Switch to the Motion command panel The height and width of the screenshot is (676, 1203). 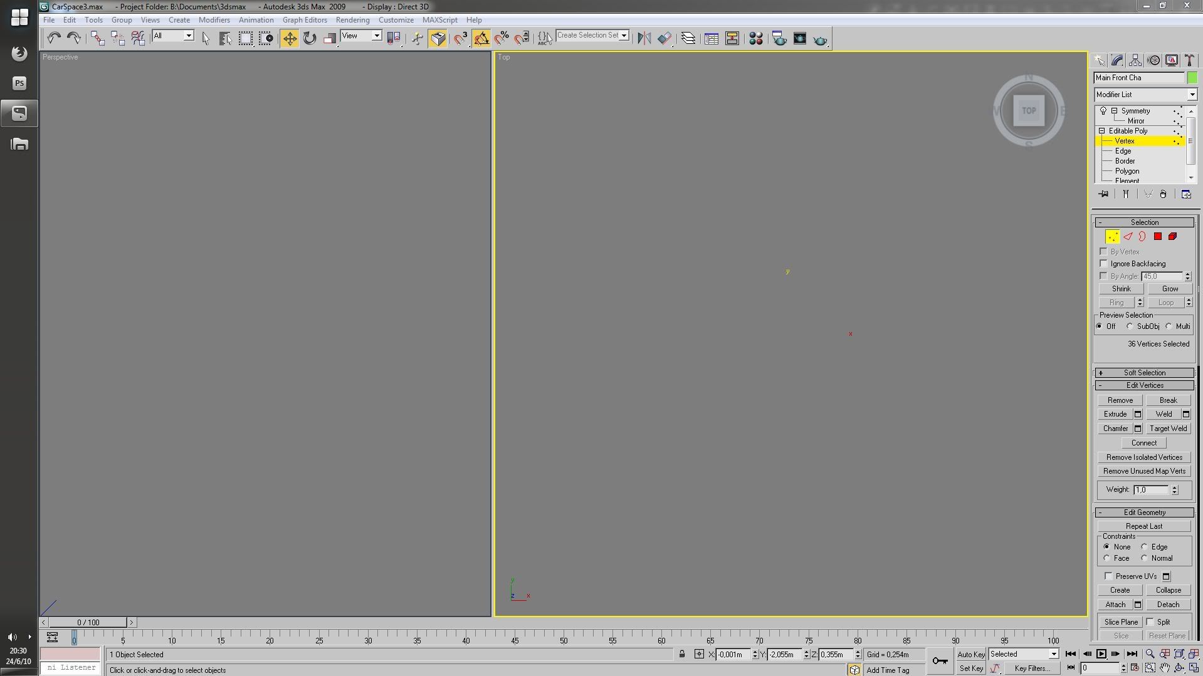(1153, 60)
